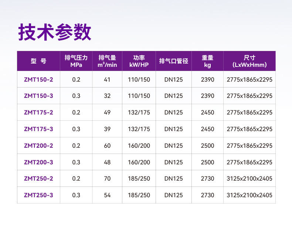The width and height of the screenshot is (292, 243).
Task: Select the 排气压力 MPa column header
Action: 76,61
